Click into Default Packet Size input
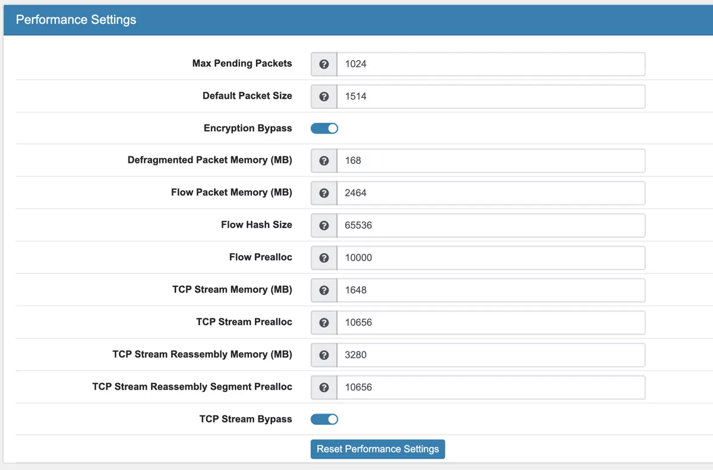 pos(490,96)
